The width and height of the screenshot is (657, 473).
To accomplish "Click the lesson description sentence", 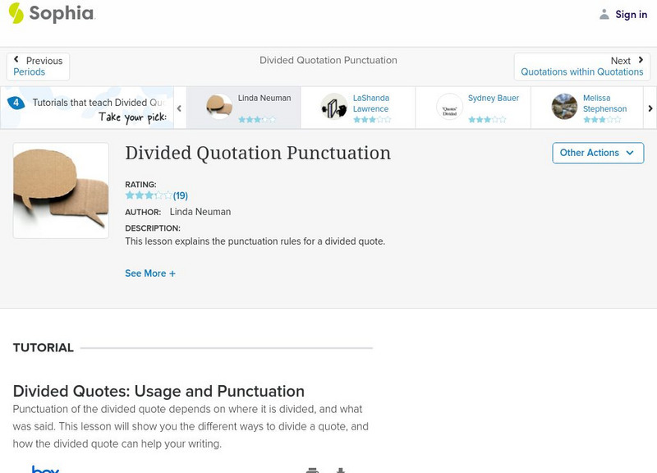I will (x=255, y=241).
